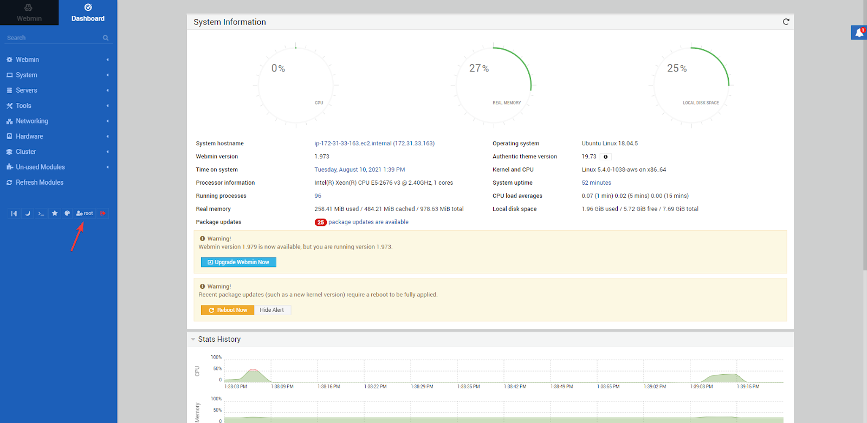The height and width of the screenshot is (423, 867).
Task: Show info icon next to theme version 19.73
Action: coord(606,157)
